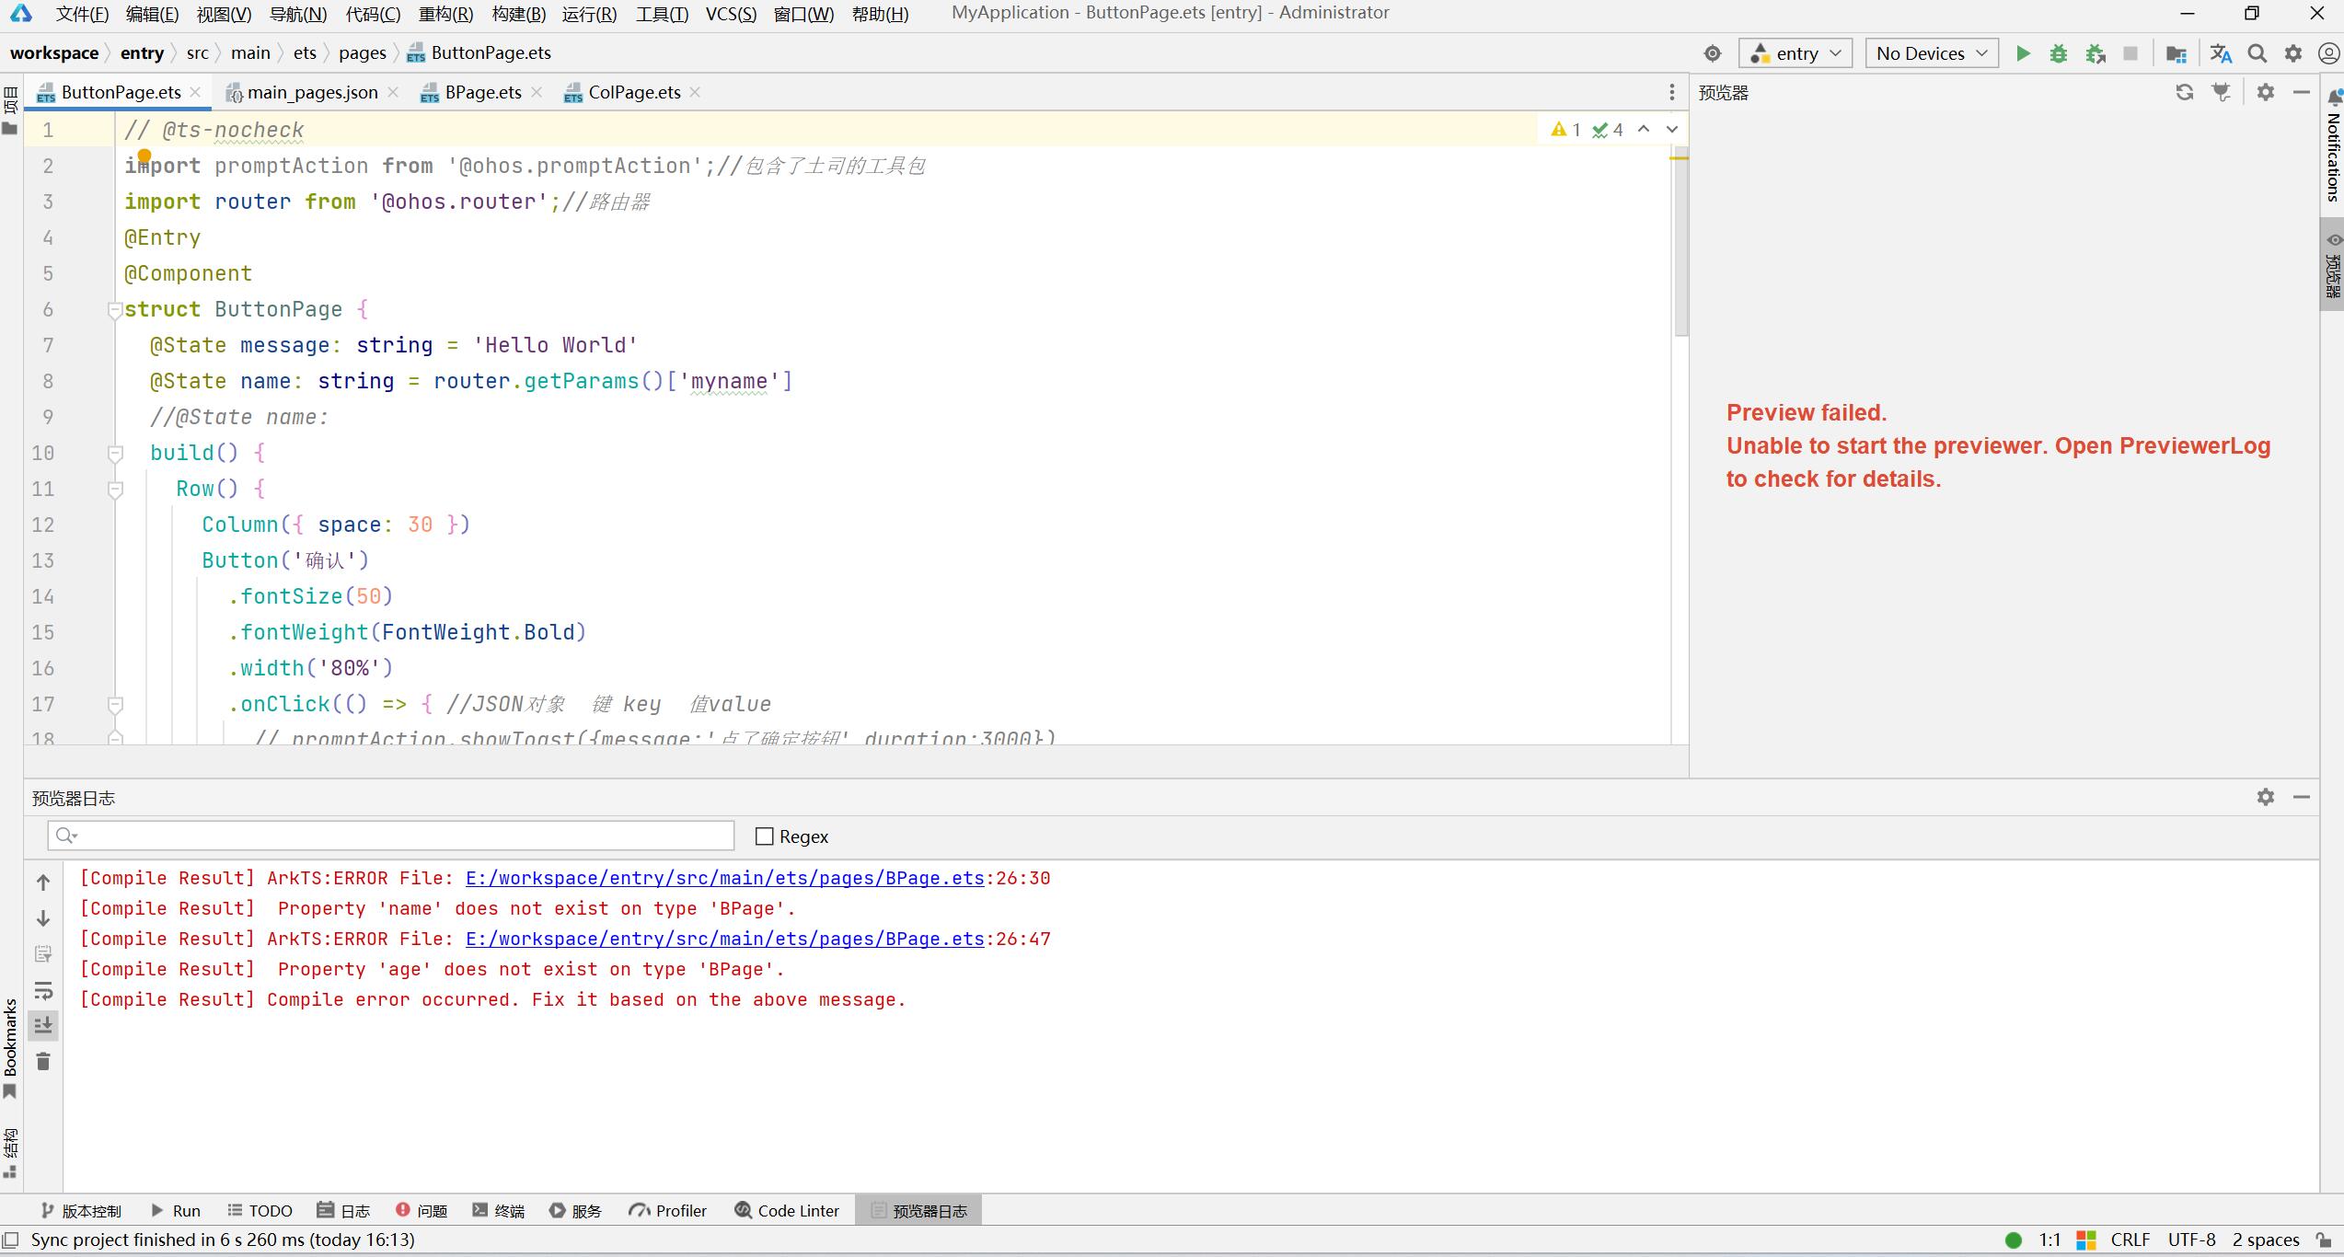Open the entry module dropdown
Image resolution: width=2344 pixels, height=1257 pixels.
click(1795, 53)
